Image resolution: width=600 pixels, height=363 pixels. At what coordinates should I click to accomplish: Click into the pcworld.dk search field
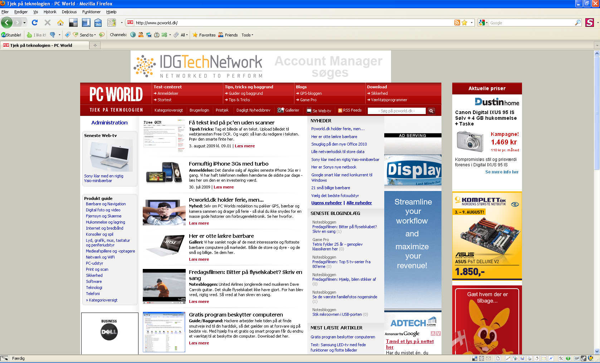click(396, 111)
